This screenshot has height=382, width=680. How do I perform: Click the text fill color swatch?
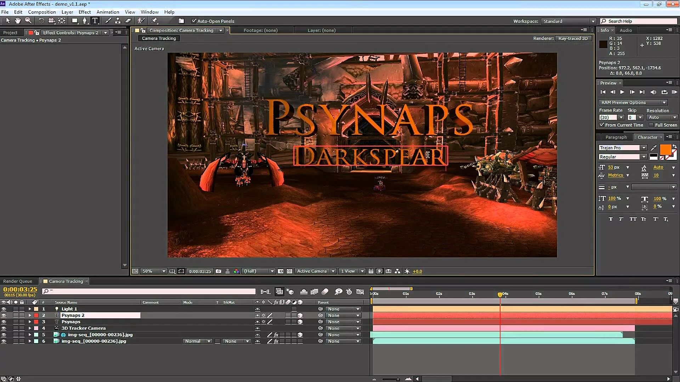[665, 150]
